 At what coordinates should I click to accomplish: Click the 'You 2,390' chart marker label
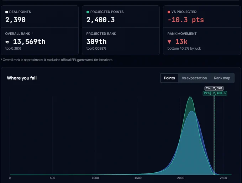click(214, 88)
